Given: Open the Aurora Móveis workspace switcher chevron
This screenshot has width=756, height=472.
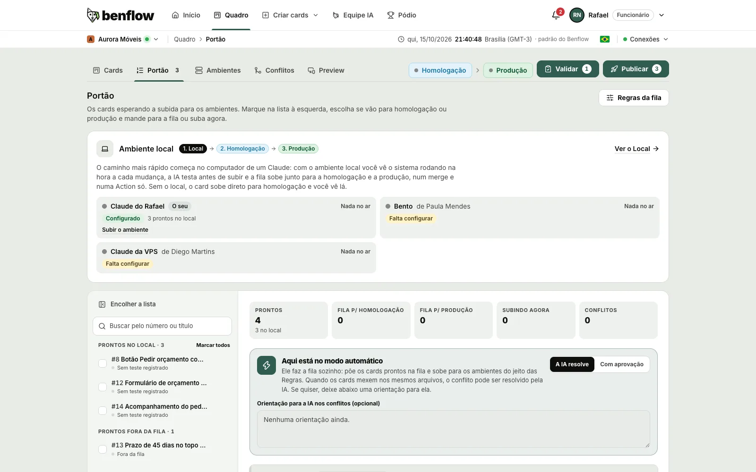Looking at the screenshot, I should [x=156, y=39].
